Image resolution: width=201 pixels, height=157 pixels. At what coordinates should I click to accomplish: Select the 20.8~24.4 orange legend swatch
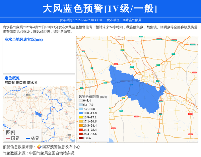[x=81, y=126]
